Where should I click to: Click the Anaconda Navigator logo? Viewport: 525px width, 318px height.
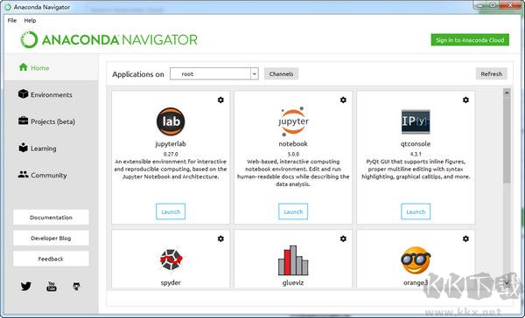(x=108, y=40)
